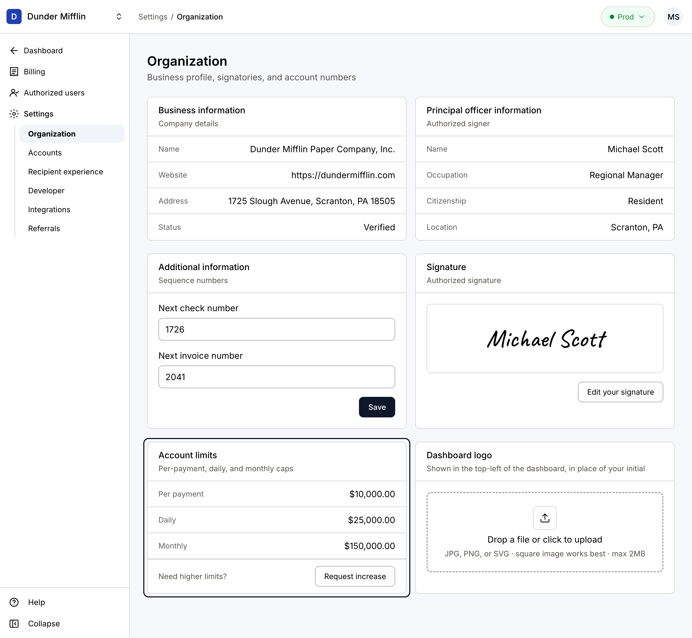Expand the Dunder Mifflin organization switcher
692x638 pixels.
119,16
